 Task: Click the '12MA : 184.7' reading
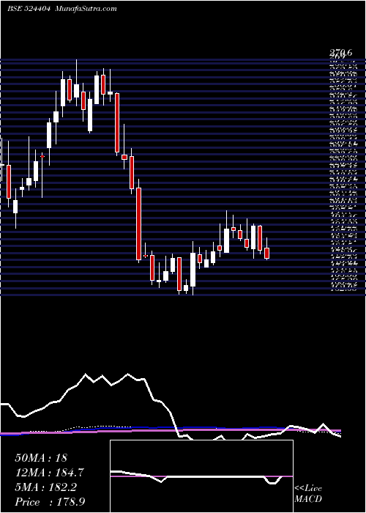49,473
